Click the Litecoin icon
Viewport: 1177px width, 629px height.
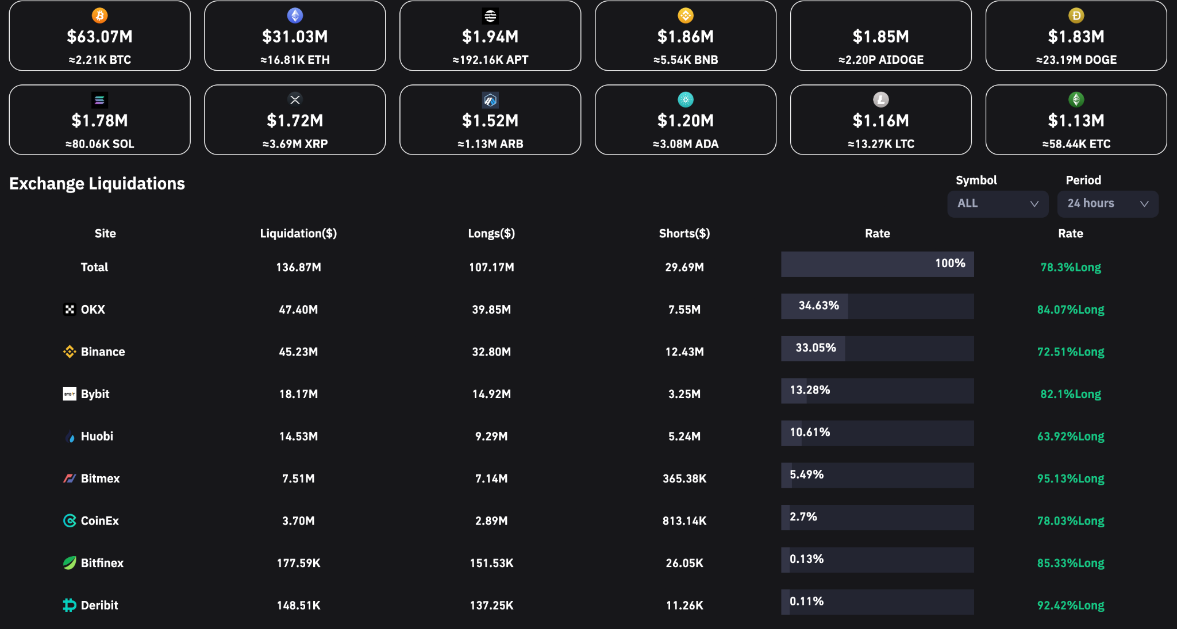pos(880,100)
